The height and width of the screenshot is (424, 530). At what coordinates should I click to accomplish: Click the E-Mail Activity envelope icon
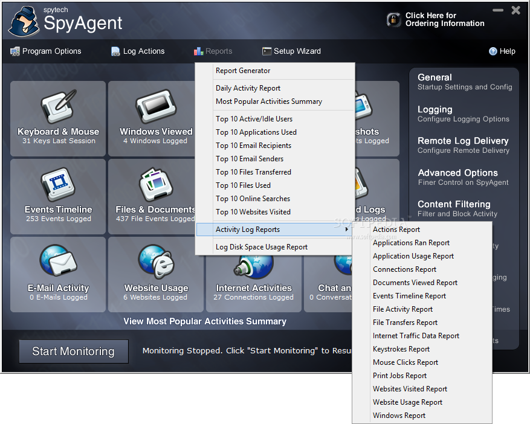(58, 260)
